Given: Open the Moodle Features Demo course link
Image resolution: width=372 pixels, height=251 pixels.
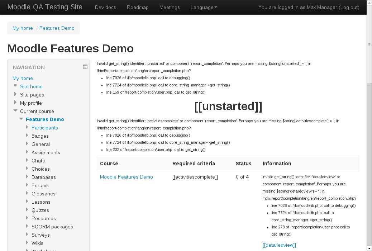Looking at the screenshot, I should click(x=127, y=177).
